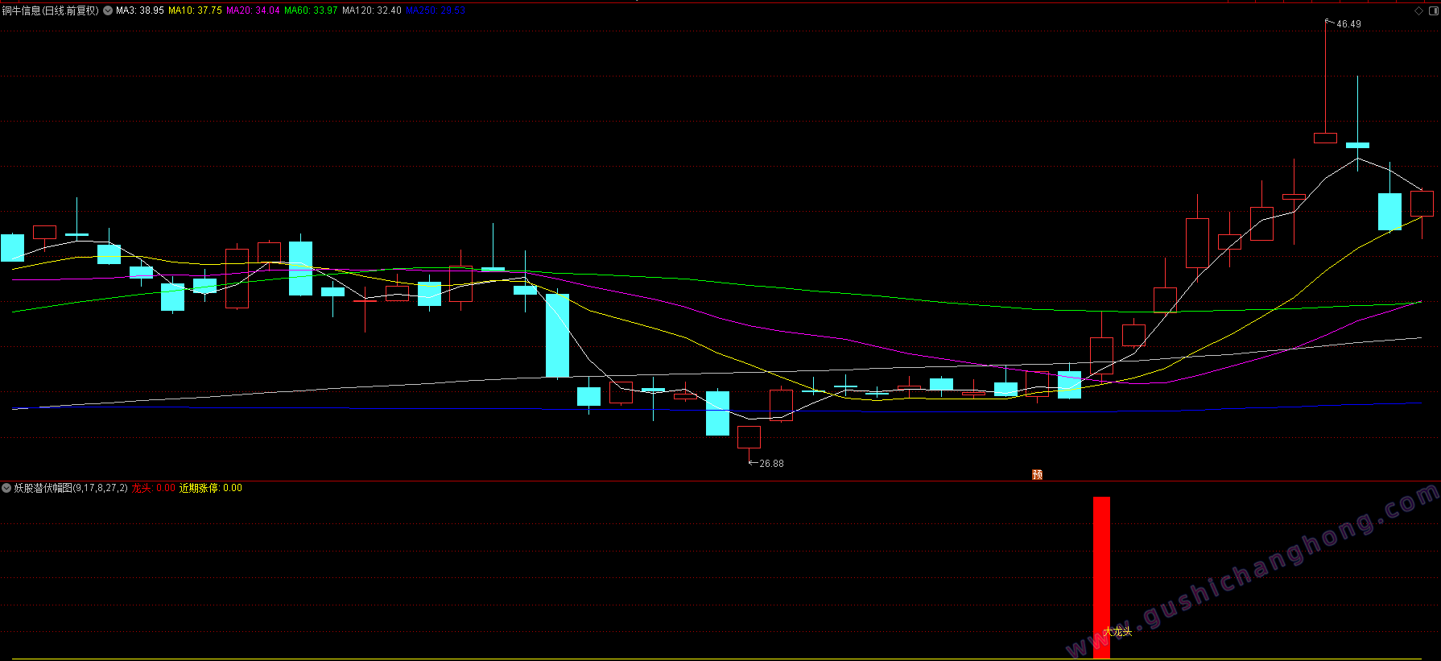The height and width of the screenshot is (661, 1441).
Task: Expand the 妖股潜伏幅图 indicator dropdown arrow
Action: pyautogui.click(x=6, y=488)
